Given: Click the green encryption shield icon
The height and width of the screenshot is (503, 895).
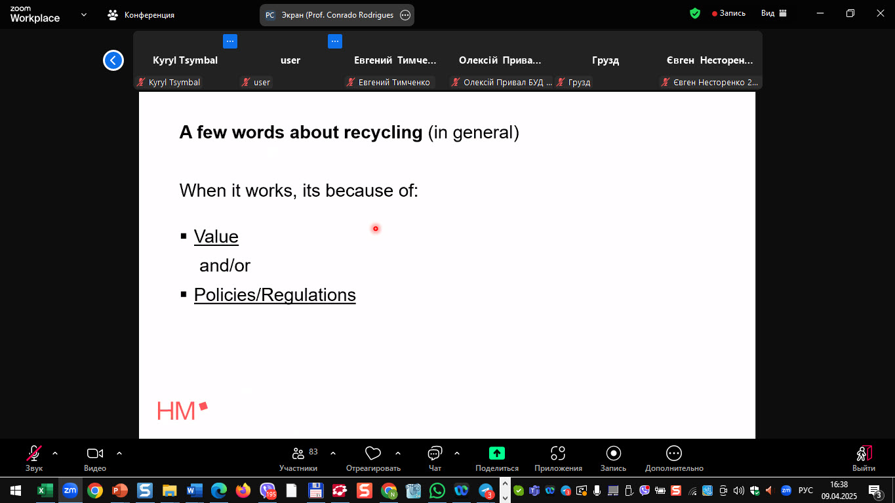Looking at the screenshot, I should pos(695,13).
